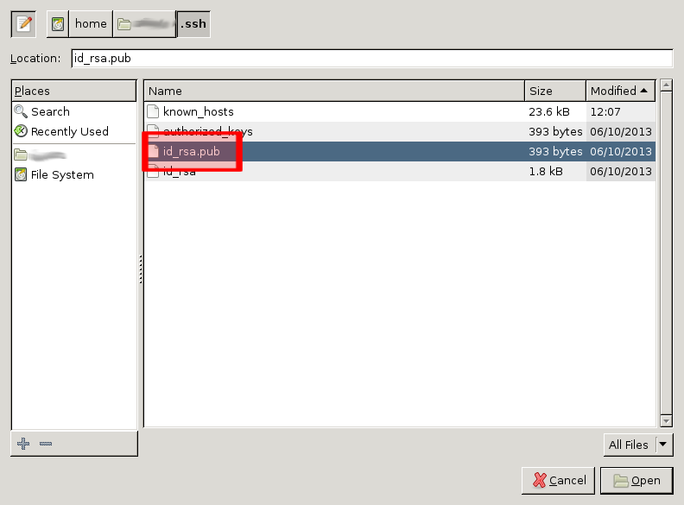Sort files by the Name column
684x505 pixels.
click(334, 91)
